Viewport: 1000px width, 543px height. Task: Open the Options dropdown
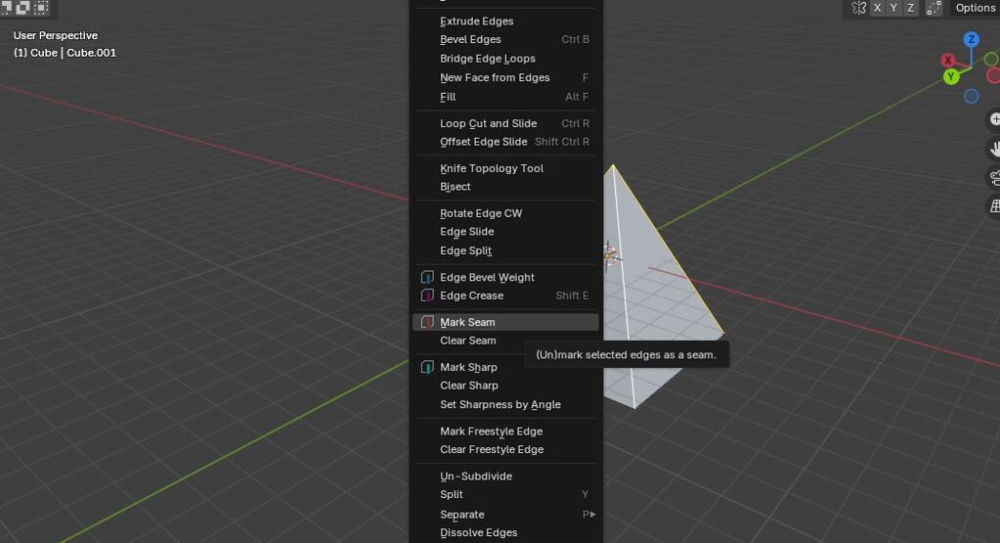pos(975,8)
